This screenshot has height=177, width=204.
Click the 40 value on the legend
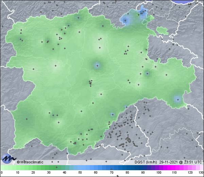coord(65,173)
